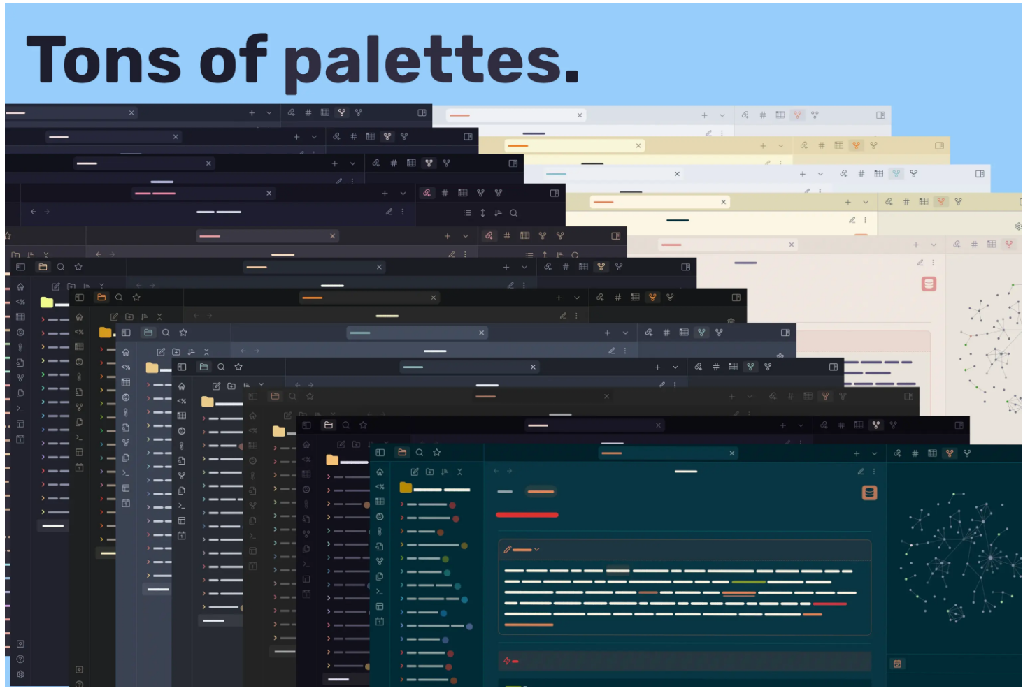This screenshot has height=693, width=1030.
Task: Open calendar icon in teal window's left ribbon
Action: 380,622
